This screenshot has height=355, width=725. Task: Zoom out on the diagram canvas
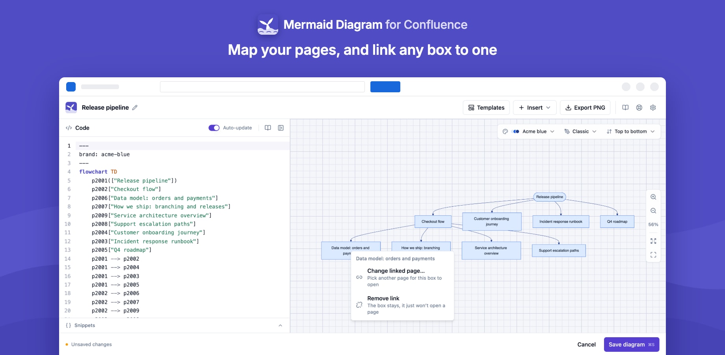[x=653, y=211]
